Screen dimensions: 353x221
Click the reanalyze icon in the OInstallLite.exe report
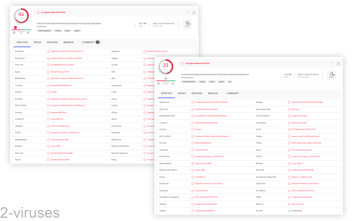point(333,63)
